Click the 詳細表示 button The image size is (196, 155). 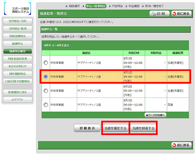pos(87,128)
